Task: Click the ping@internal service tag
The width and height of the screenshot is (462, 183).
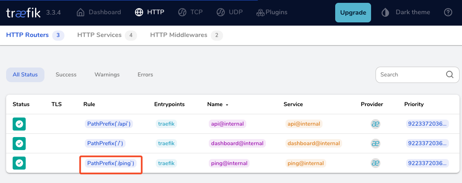Action: click(x=305, y=163)
